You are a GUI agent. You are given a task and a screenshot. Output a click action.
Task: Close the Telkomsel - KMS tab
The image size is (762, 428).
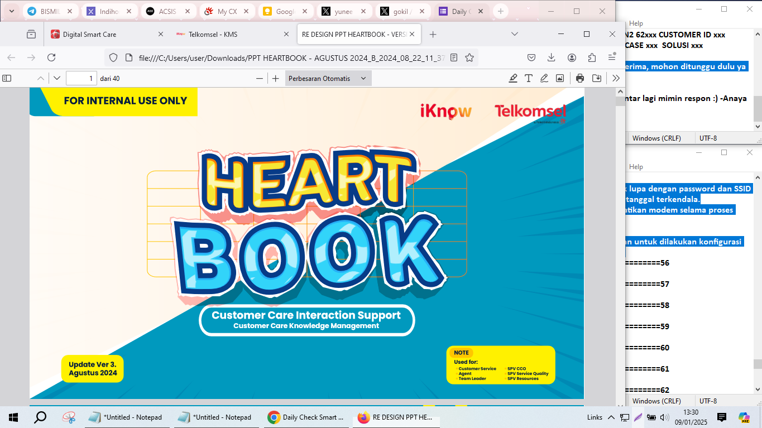[286, 35]
